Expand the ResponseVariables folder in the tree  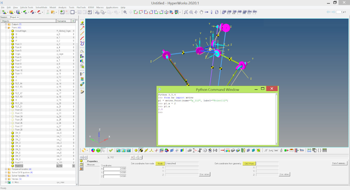[x=6, y=169]
